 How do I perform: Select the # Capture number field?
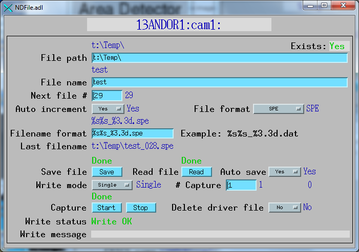coord(241,185)
